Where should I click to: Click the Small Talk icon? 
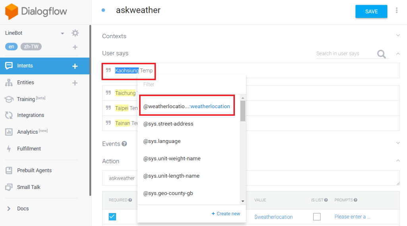click(9, 187)
